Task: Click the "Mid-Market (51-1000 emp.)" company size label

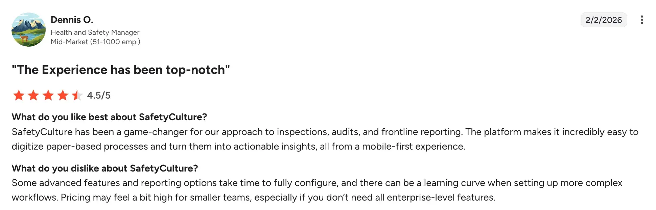Action: point(95,42)
